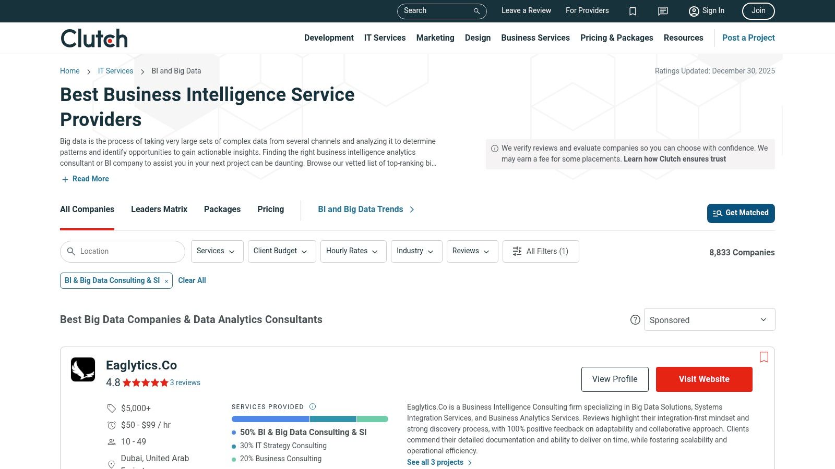Bookmark Eaglytics.Co using the card's save icon
Viewport: 835px width, 469px height.
(x=764, y=357)
